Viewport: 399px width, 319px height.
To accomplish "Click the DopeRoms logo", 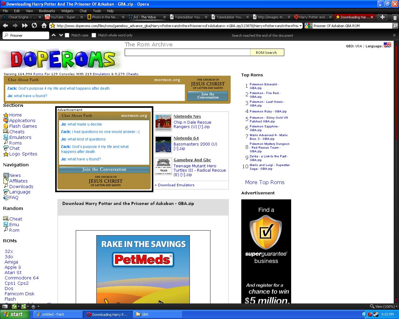I will tap(63, 59).
